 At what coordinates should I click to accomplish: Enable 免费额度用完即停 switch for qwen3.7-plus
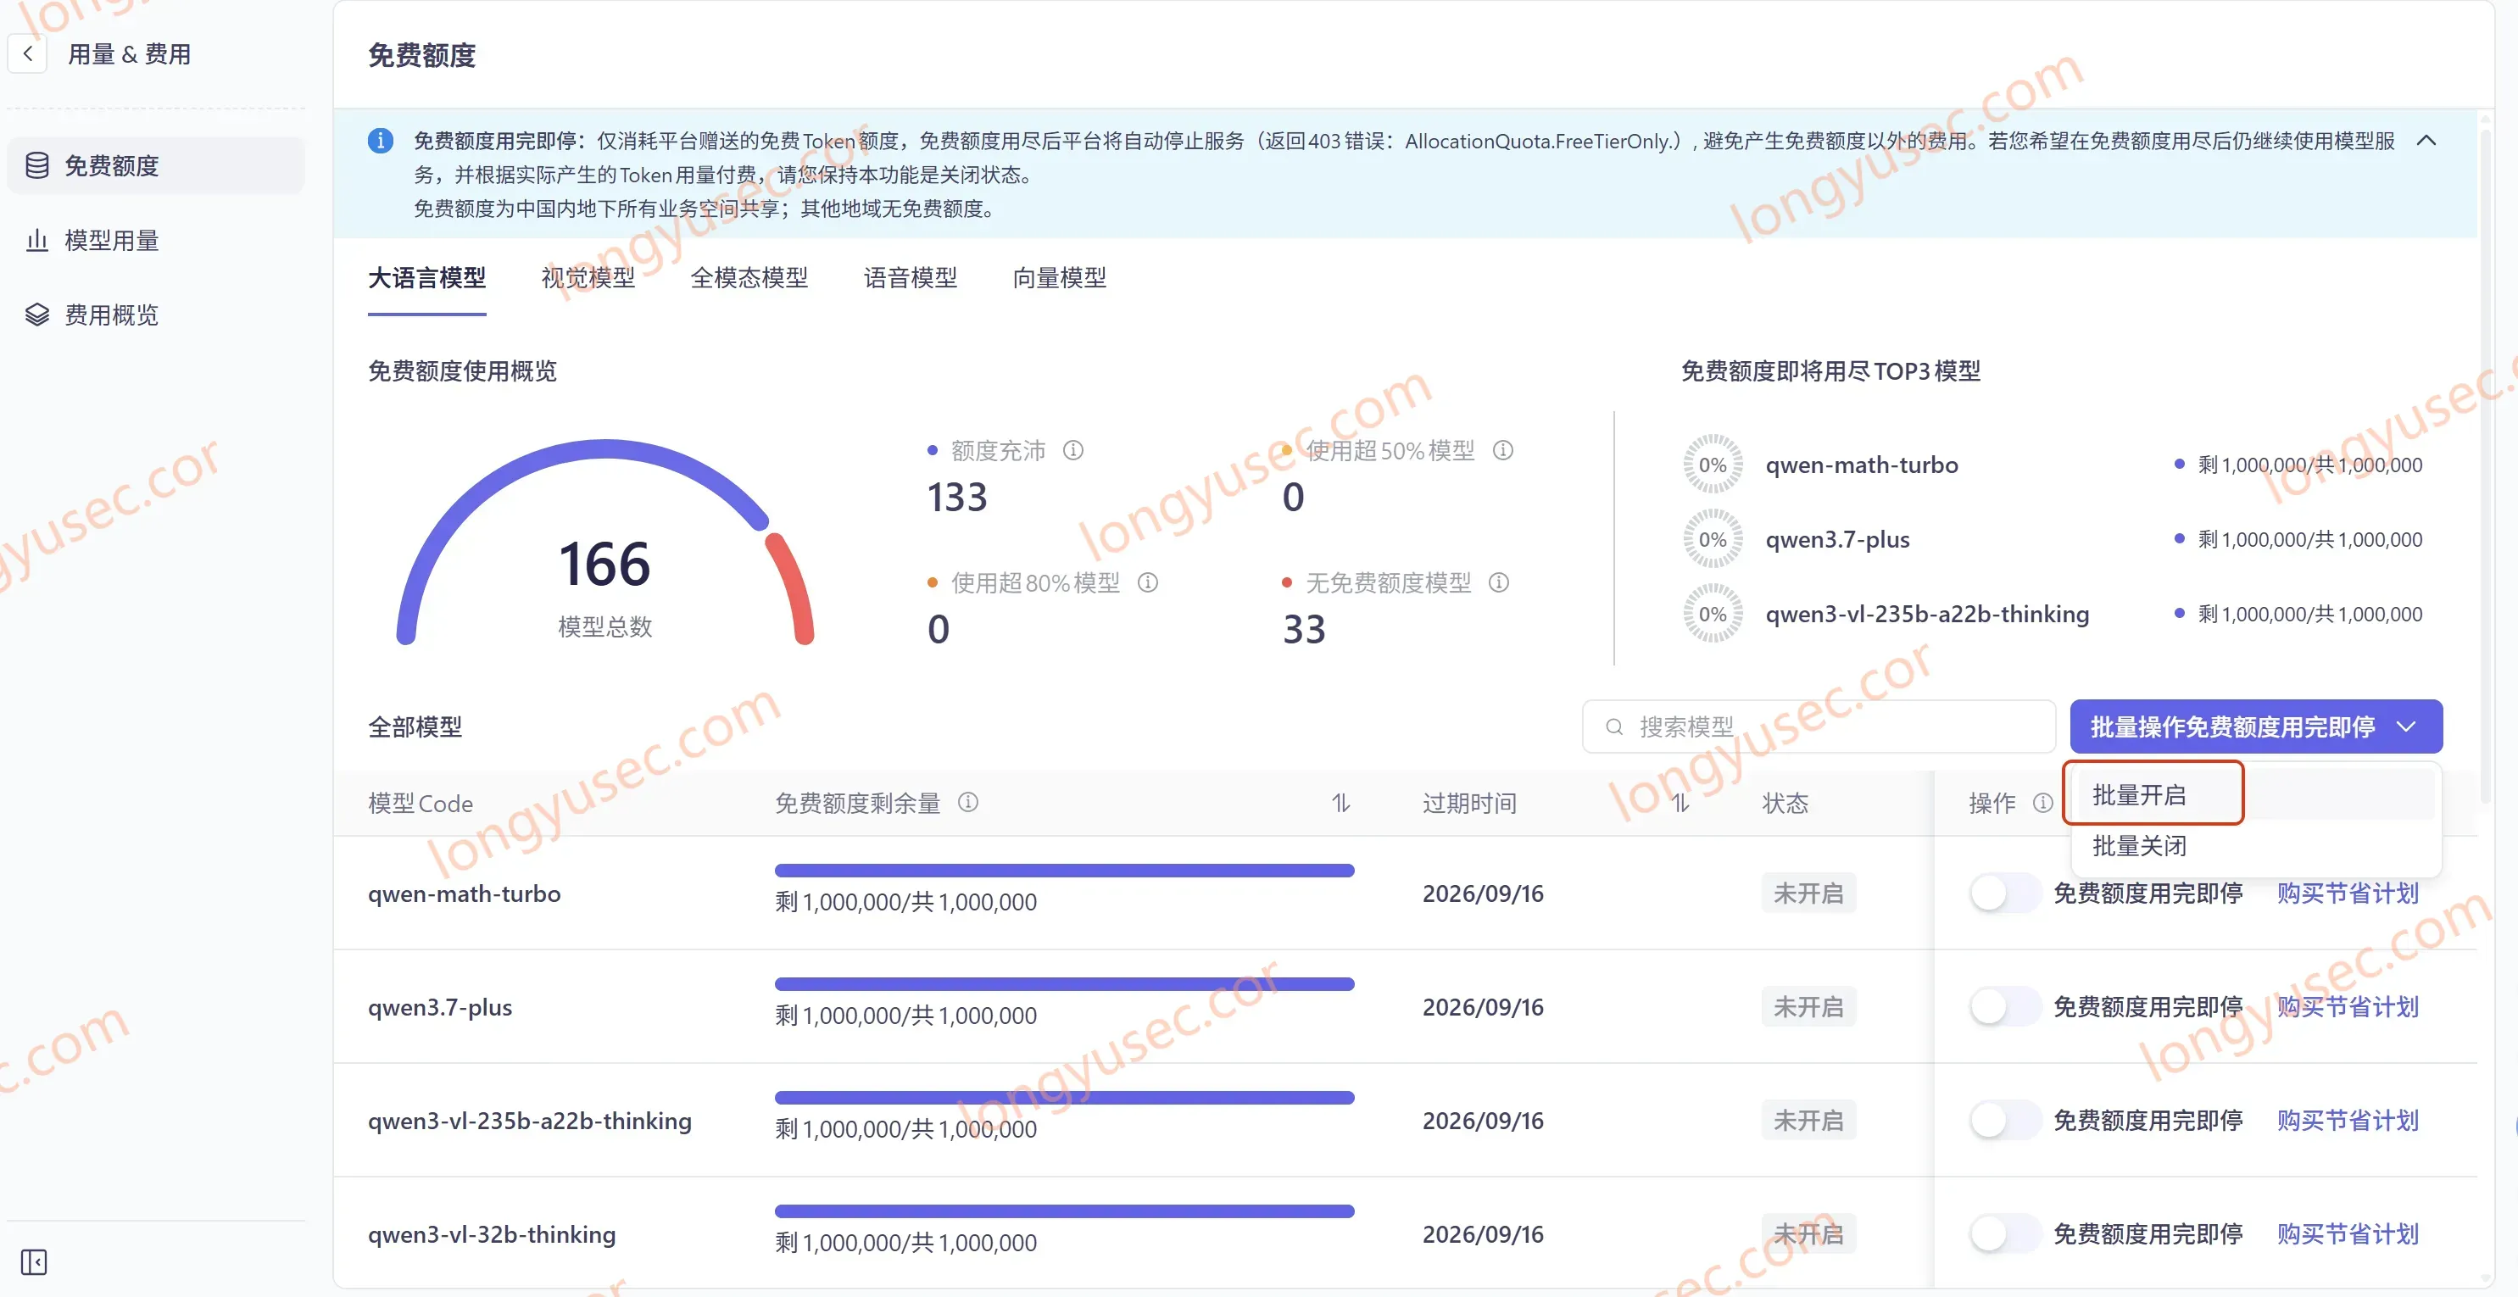[x=2004, y=1007]
